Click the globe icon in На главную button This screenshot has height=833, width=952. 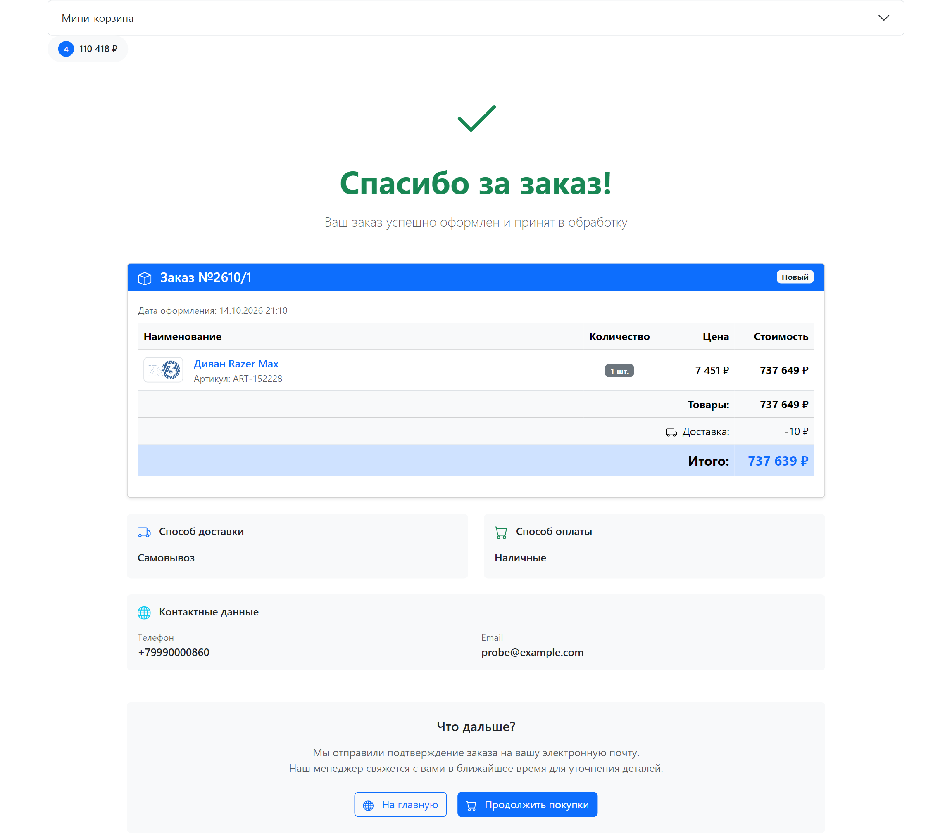coord(368,806)
